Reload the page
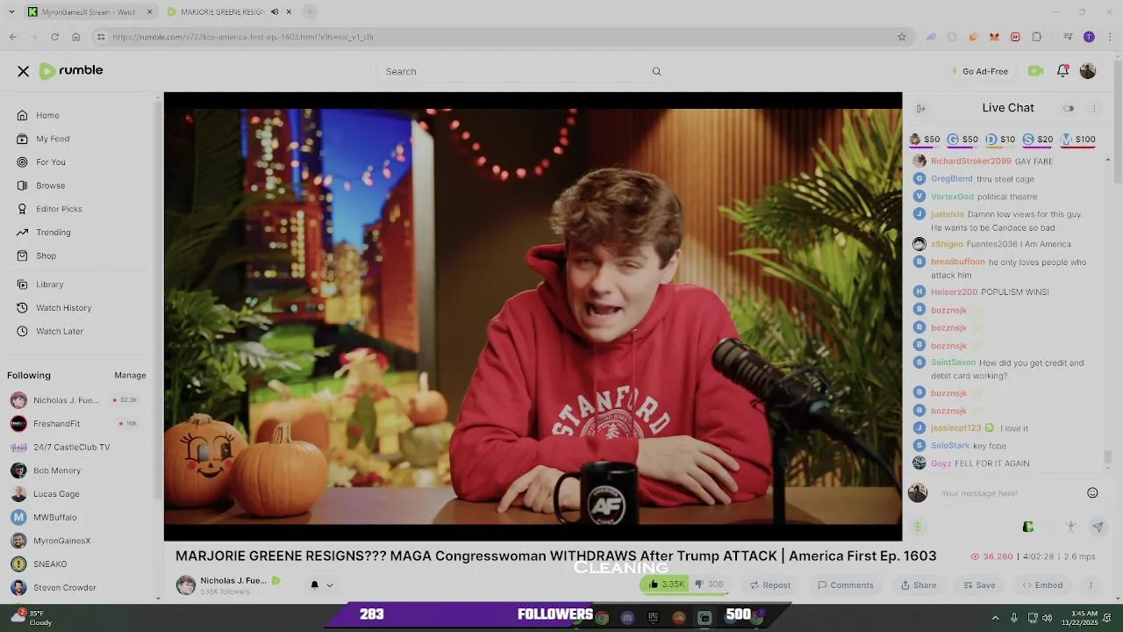Image resolution: width=1123 pixels, height=632 pixels. point(54,37)
